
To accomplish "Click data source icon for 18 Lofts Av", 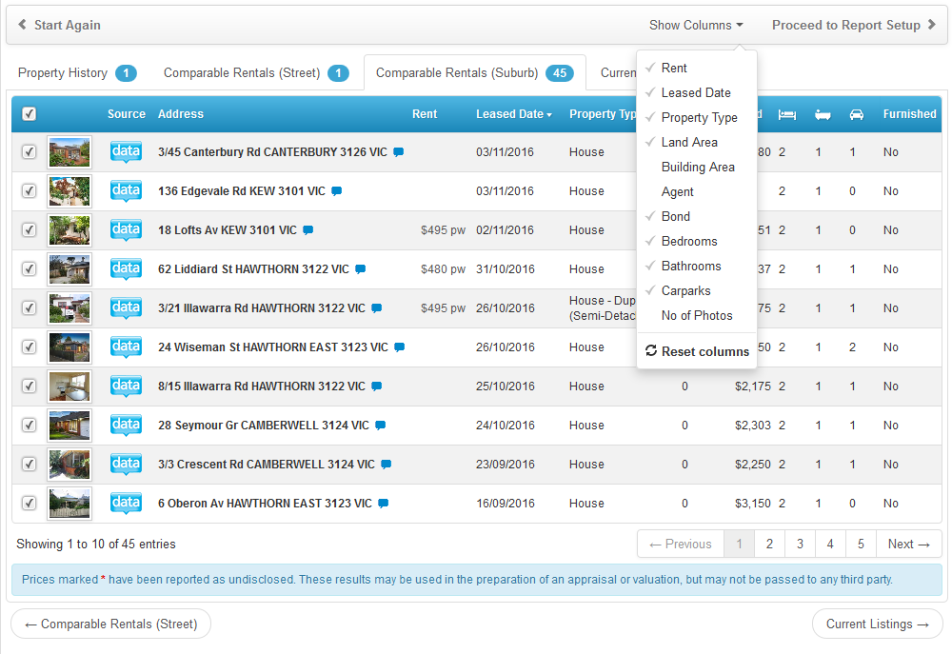I will tap(126, 229).
